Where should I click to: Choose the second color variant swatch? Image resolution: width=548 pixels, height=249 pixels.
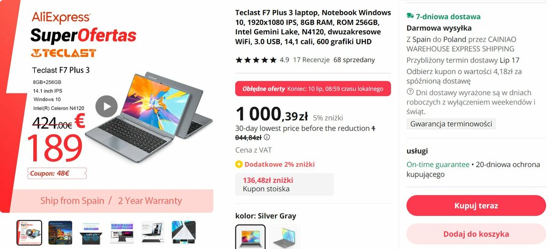[x=284, y=237]
